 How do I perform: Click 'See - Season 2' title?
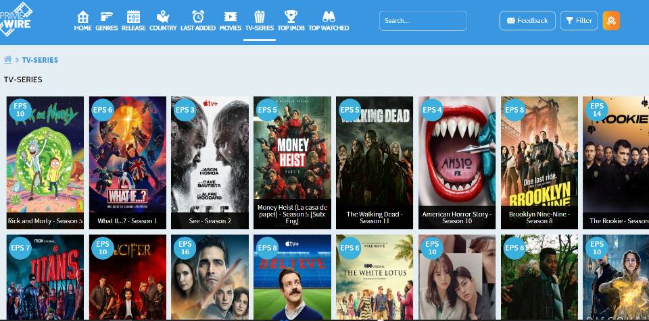210,221
